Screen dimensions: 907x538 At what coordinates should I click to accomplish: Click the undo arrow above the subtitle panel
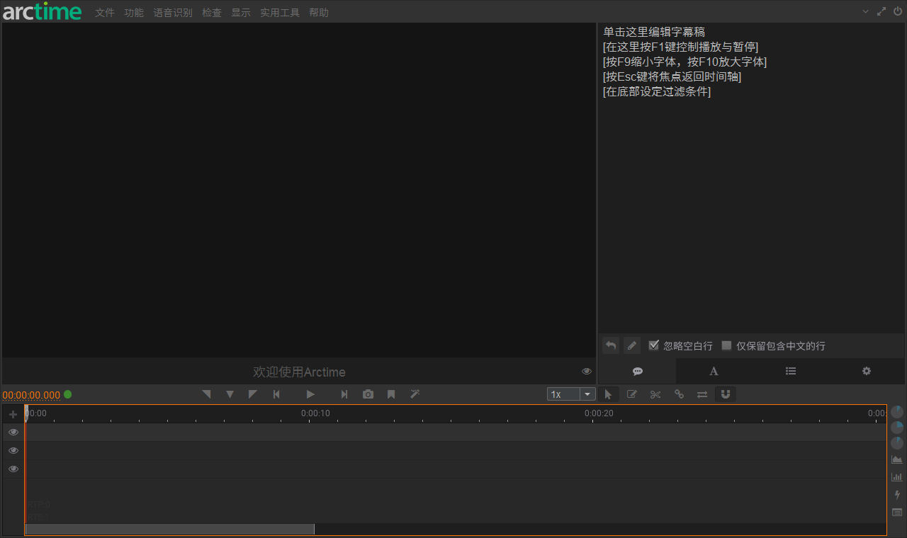[x=610, y=345]
